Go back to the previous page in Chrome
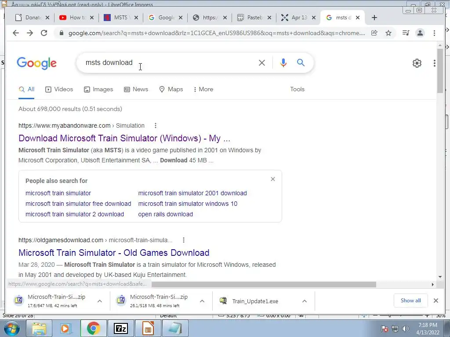Viewport: 450px width, 337px height. 16,33
